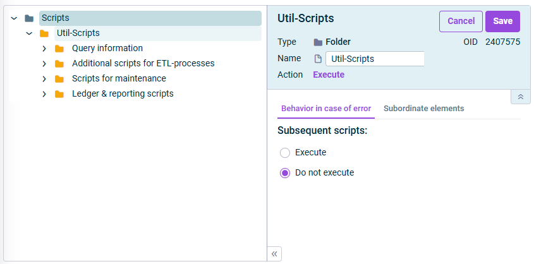Click folder icon for Additional scripts for ETL-processes
534x264 pixels.
pos(59,64)
